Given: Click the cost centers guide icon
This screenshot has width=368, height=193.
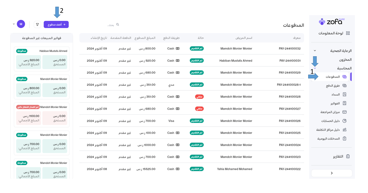Looking at the screenshot, I should click(344, 130).
